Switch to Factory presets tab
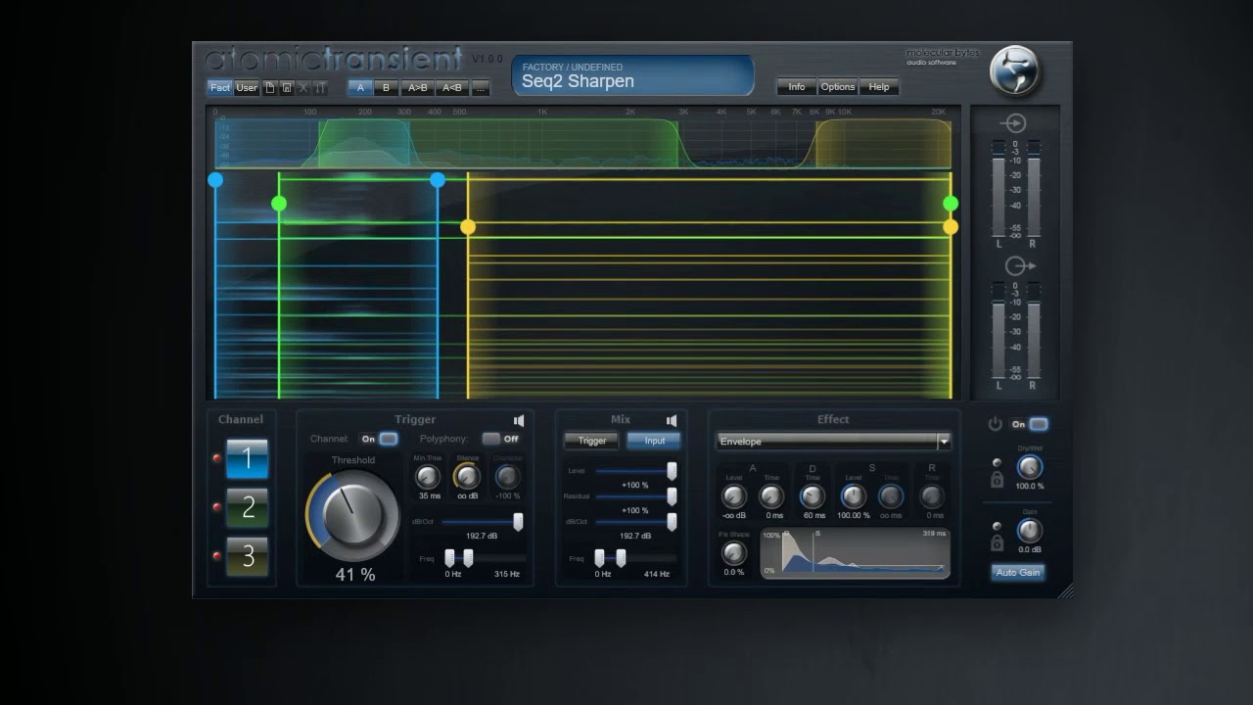Viewport: 1253px width, 705px height. click(220, 88)
